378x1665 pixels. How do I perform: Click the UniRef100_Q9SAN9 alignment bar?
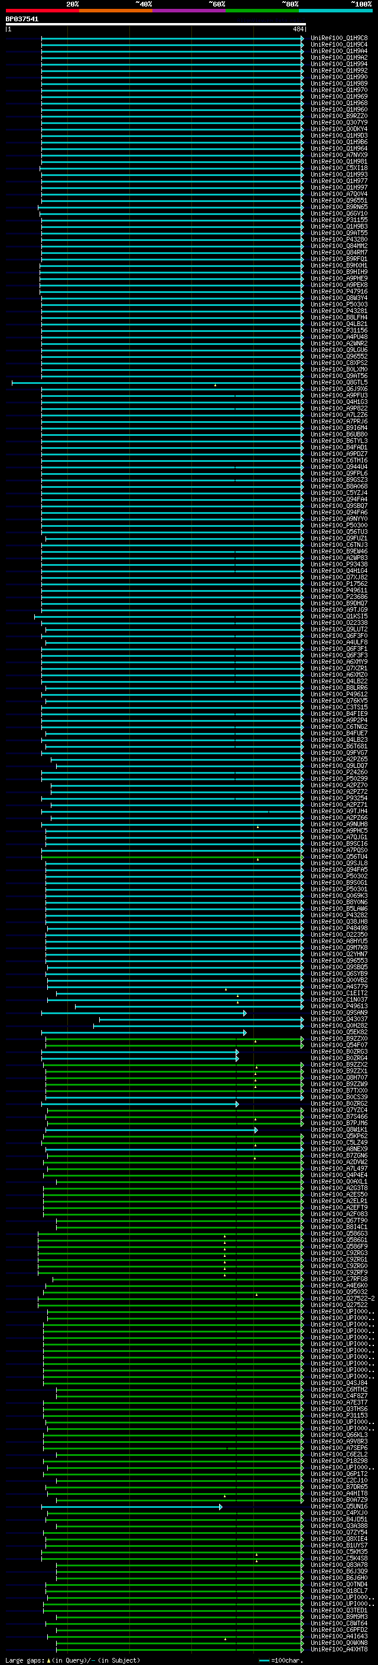[144, 1013]
